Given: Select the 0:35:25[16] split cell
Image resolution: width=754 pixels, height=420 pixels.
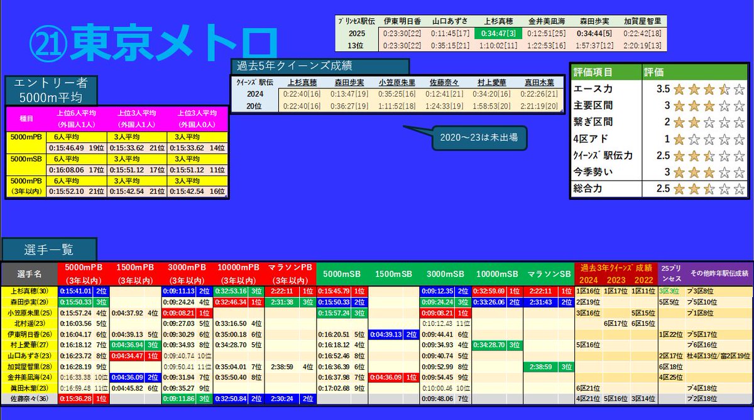Looking at the screenshot, I should (398, 94).
